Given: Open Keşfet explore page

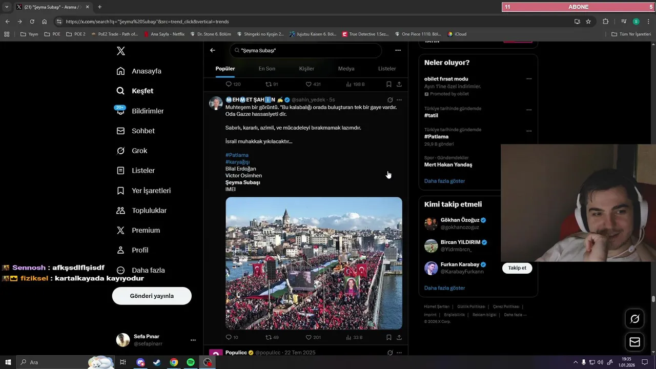Looking at the screenshot, I should pyautogui.click(x=135, y=91).
